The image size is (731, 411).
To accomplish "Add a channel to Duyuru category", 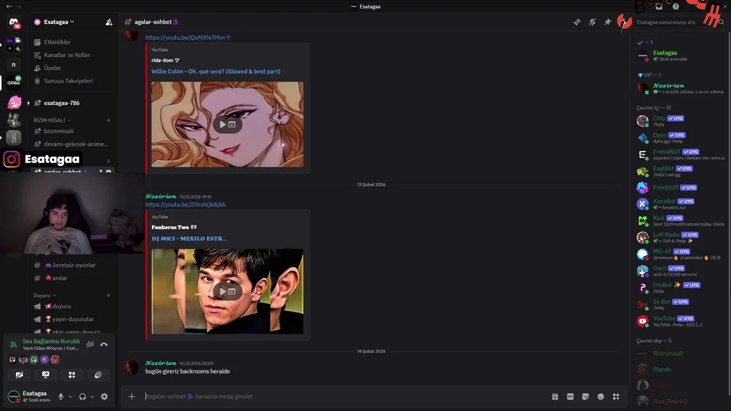I will (109, 296).
